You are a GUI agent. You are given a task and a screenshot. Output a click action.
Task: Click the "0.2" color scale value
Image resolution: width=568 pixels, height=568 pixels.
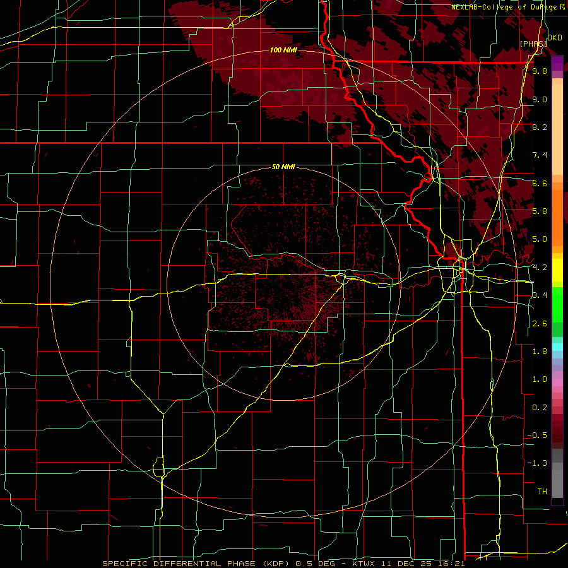pos(540,408)
